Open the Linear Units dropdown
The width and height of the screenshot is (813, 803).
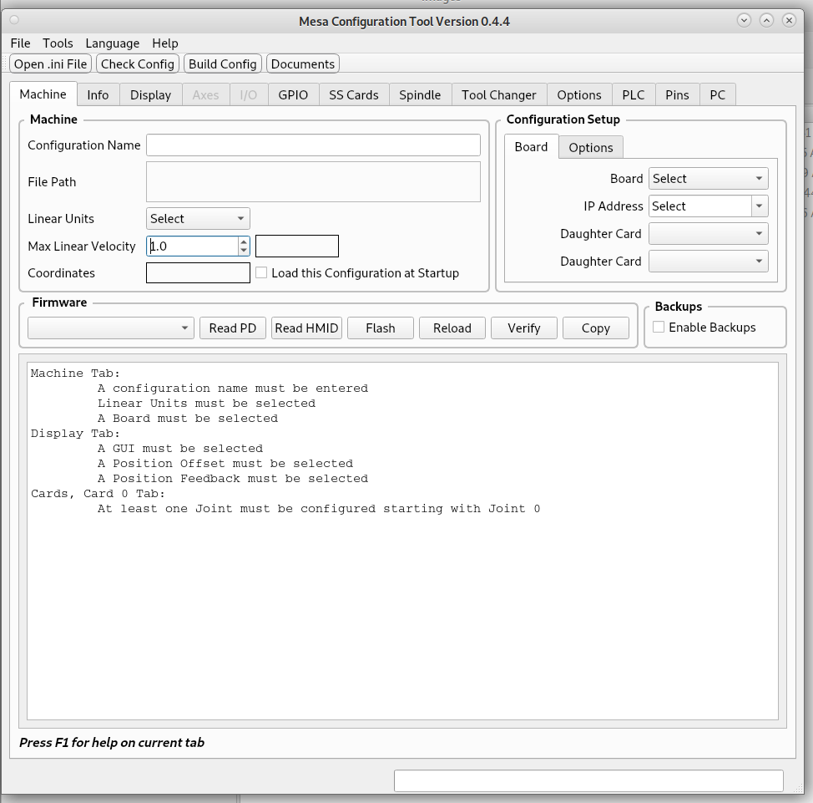(198, 219)
